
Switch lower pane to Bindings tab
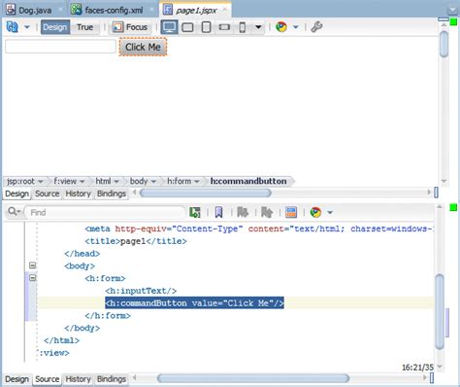click(112, 379)
